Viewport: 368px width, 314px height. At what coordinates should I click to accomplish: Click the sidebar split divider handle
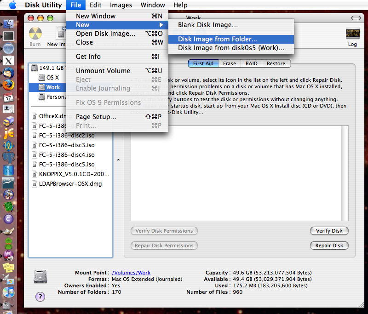(118, 160)
